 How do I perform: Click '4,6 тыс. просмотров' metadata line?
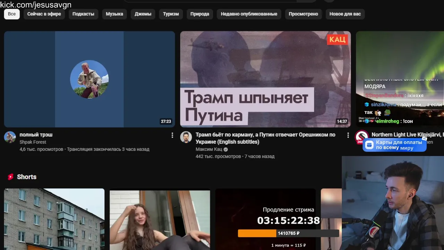84,149
